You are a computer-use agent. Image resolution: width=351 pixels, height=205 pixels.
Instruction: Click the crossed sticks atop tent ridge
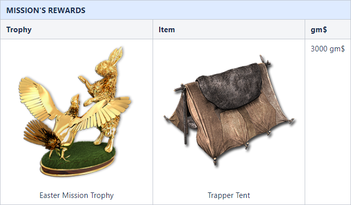(265, 60)
